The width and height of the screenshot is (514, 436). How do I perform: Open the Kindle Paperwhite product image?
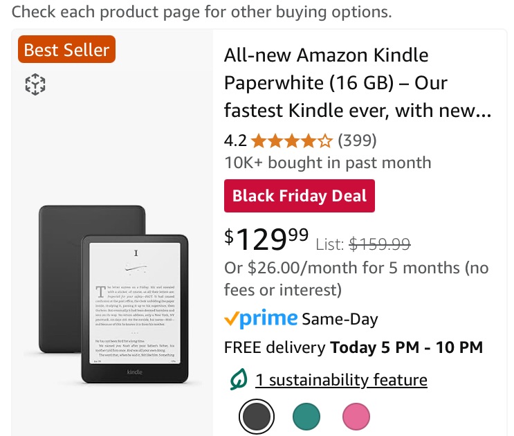(x=112, y=294)
